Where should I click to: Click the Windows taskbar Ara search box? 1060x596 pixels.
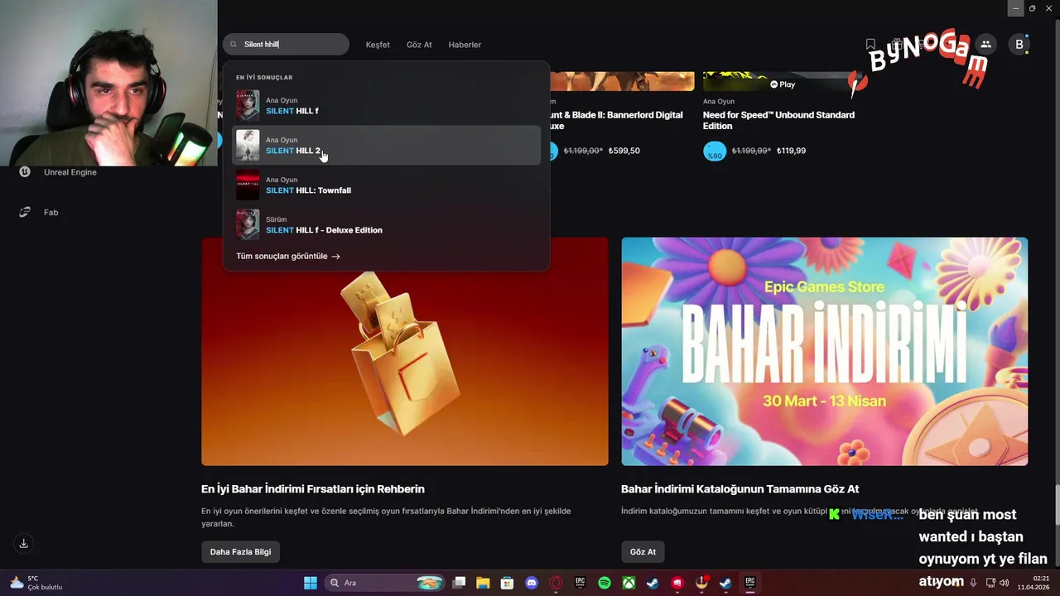(383, 583)
